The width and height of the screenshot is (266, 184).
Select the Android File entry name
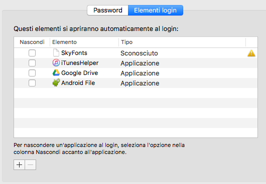pos(78,83)
